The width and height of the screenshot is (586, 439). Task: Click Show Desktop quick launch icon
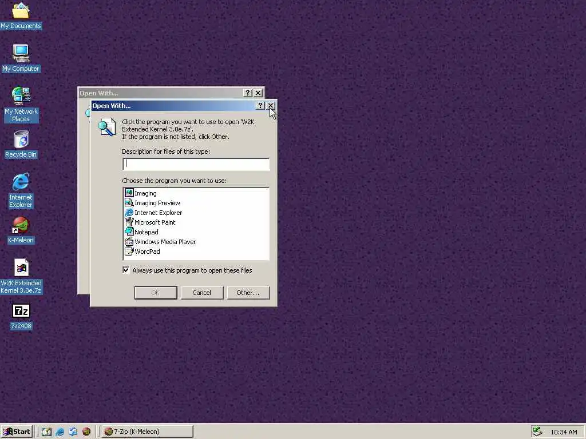(x=47, y=432)
